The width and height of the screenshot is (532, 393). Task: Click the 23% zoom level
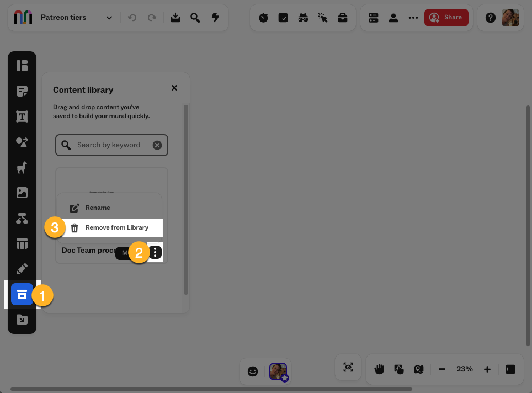465,369
